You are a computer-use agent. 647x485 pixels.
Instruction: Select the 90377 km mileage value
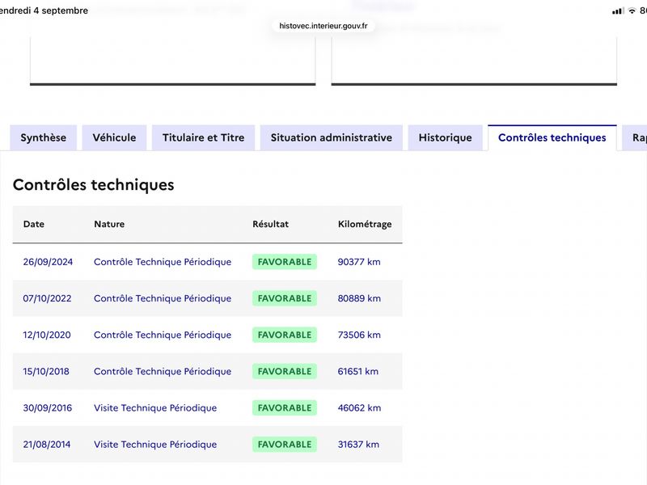[359, 262]
